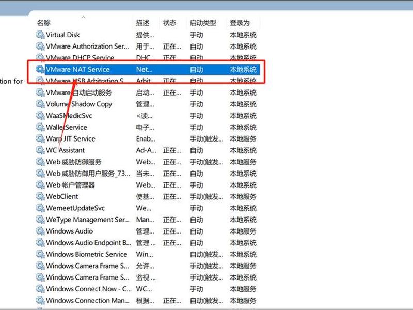413x310 pixels.
Task: Click 自动(触发... startup type of Windows Biometric Service
Action: pyautogui.click(x=206, y=254)
